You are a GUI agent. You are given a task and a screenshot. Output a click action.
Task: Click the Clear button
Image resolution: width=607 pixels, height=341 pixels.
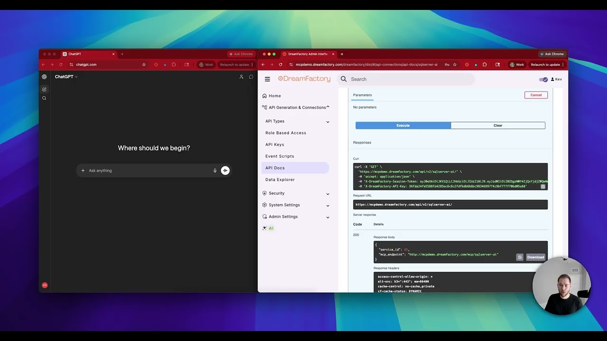[498, 126]
